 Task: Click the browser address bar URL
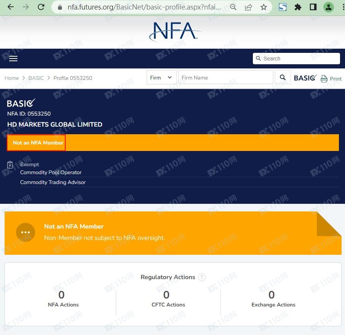(x=144, y=7)
